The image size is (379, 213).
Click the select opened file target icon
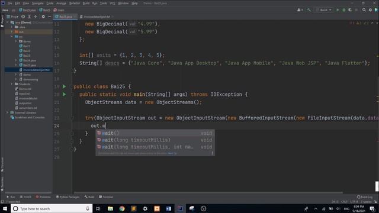click(23, 17)
